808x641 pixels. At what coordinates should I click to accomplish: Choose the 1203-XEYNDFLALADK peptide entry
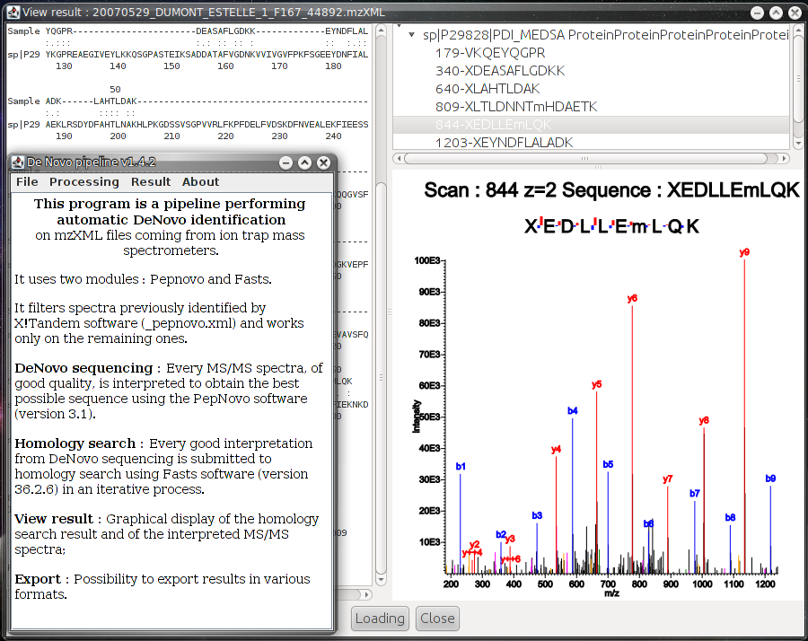pyautogui.click(x=503, y=143)
